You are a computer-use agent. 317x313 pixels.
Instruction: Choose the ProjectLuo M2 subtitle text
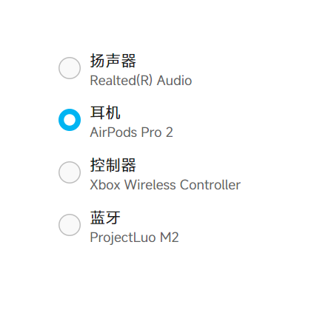click(134, 238)
